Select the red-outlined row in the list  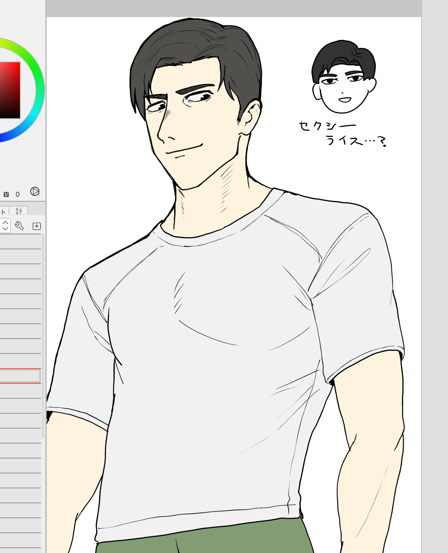pos(20,376)
